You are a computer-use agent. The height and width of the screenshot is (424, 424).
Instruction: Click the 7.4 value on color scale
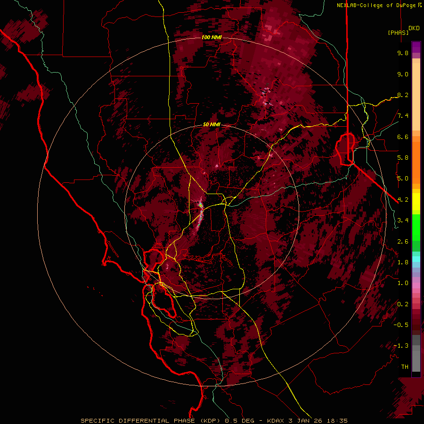point(403,116)
